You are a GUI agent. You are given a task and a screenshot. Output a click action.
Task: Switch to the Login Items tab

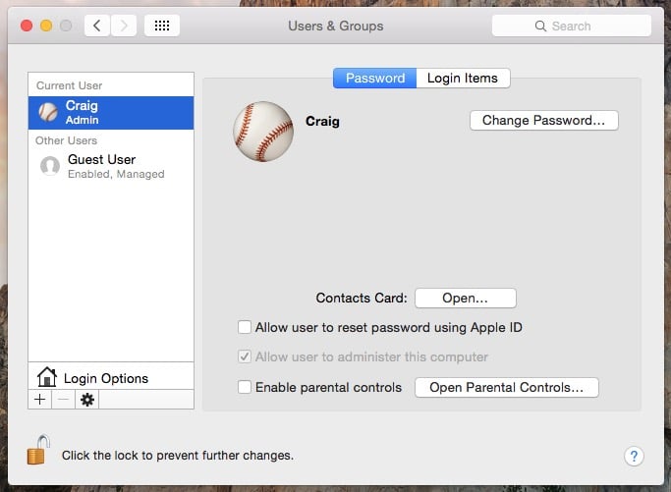coord(463,79)
